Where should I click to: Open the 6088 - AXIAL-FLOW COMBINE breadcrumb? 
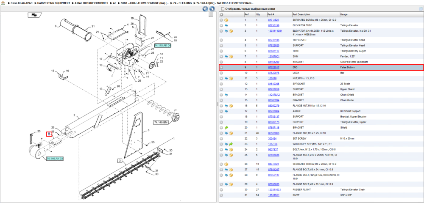coord(145,3)
